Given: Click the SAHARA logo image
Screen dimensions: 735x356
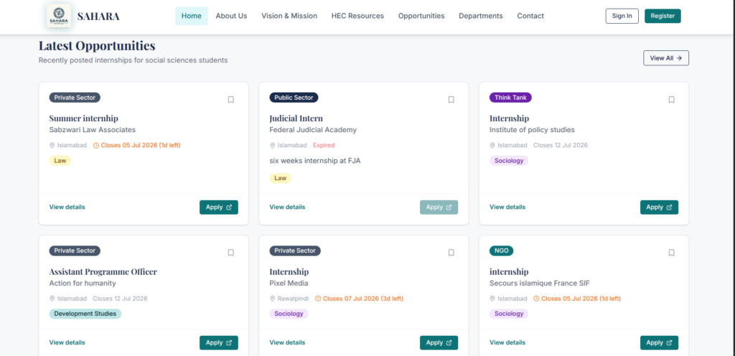Looking at the screenshot, I should 59,16.
